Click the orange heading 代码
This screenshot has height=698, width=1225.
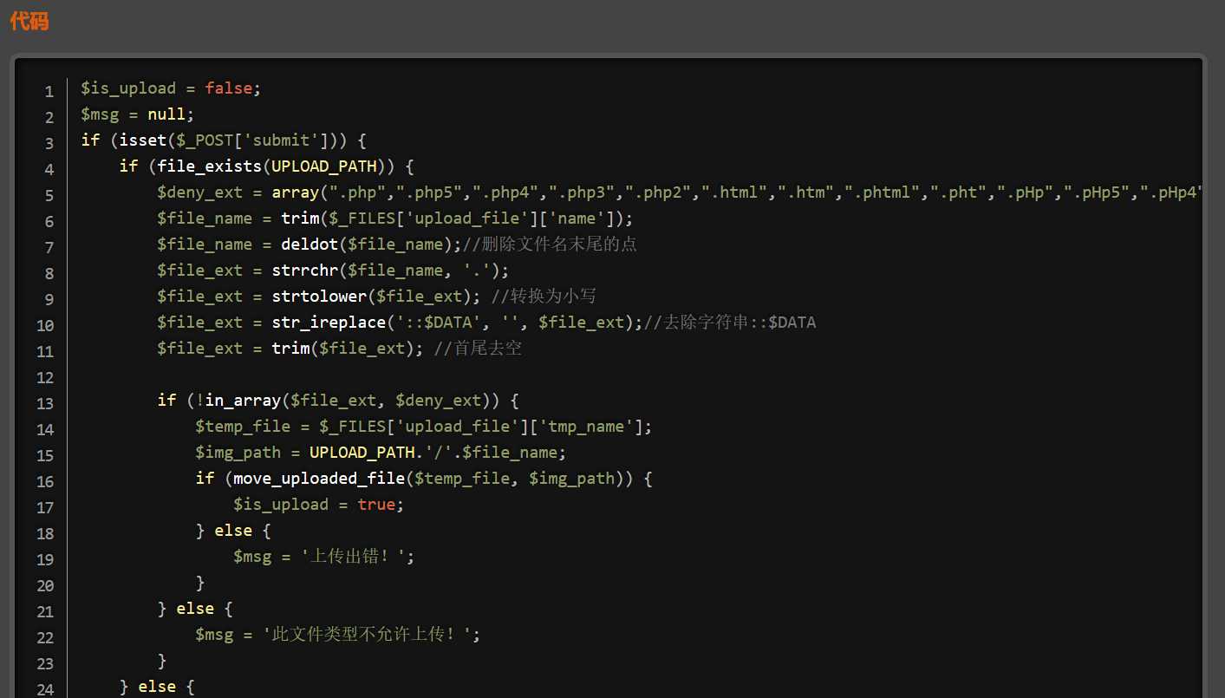pyautogui.click(x=29, y=22)
